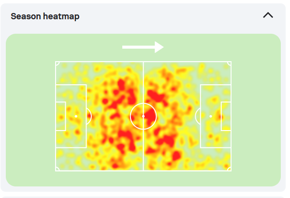Click the red hotspot inside center circle
Image resolution: width=290 pixels, height=198 pixels.
150,117
